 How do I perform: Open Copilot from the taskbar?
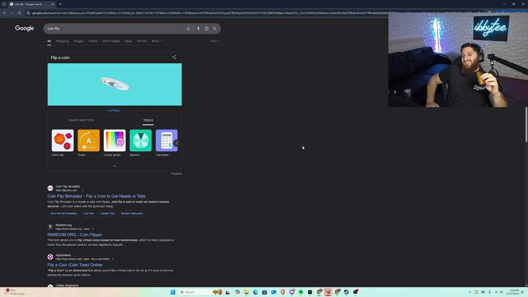tap(237, 292)
